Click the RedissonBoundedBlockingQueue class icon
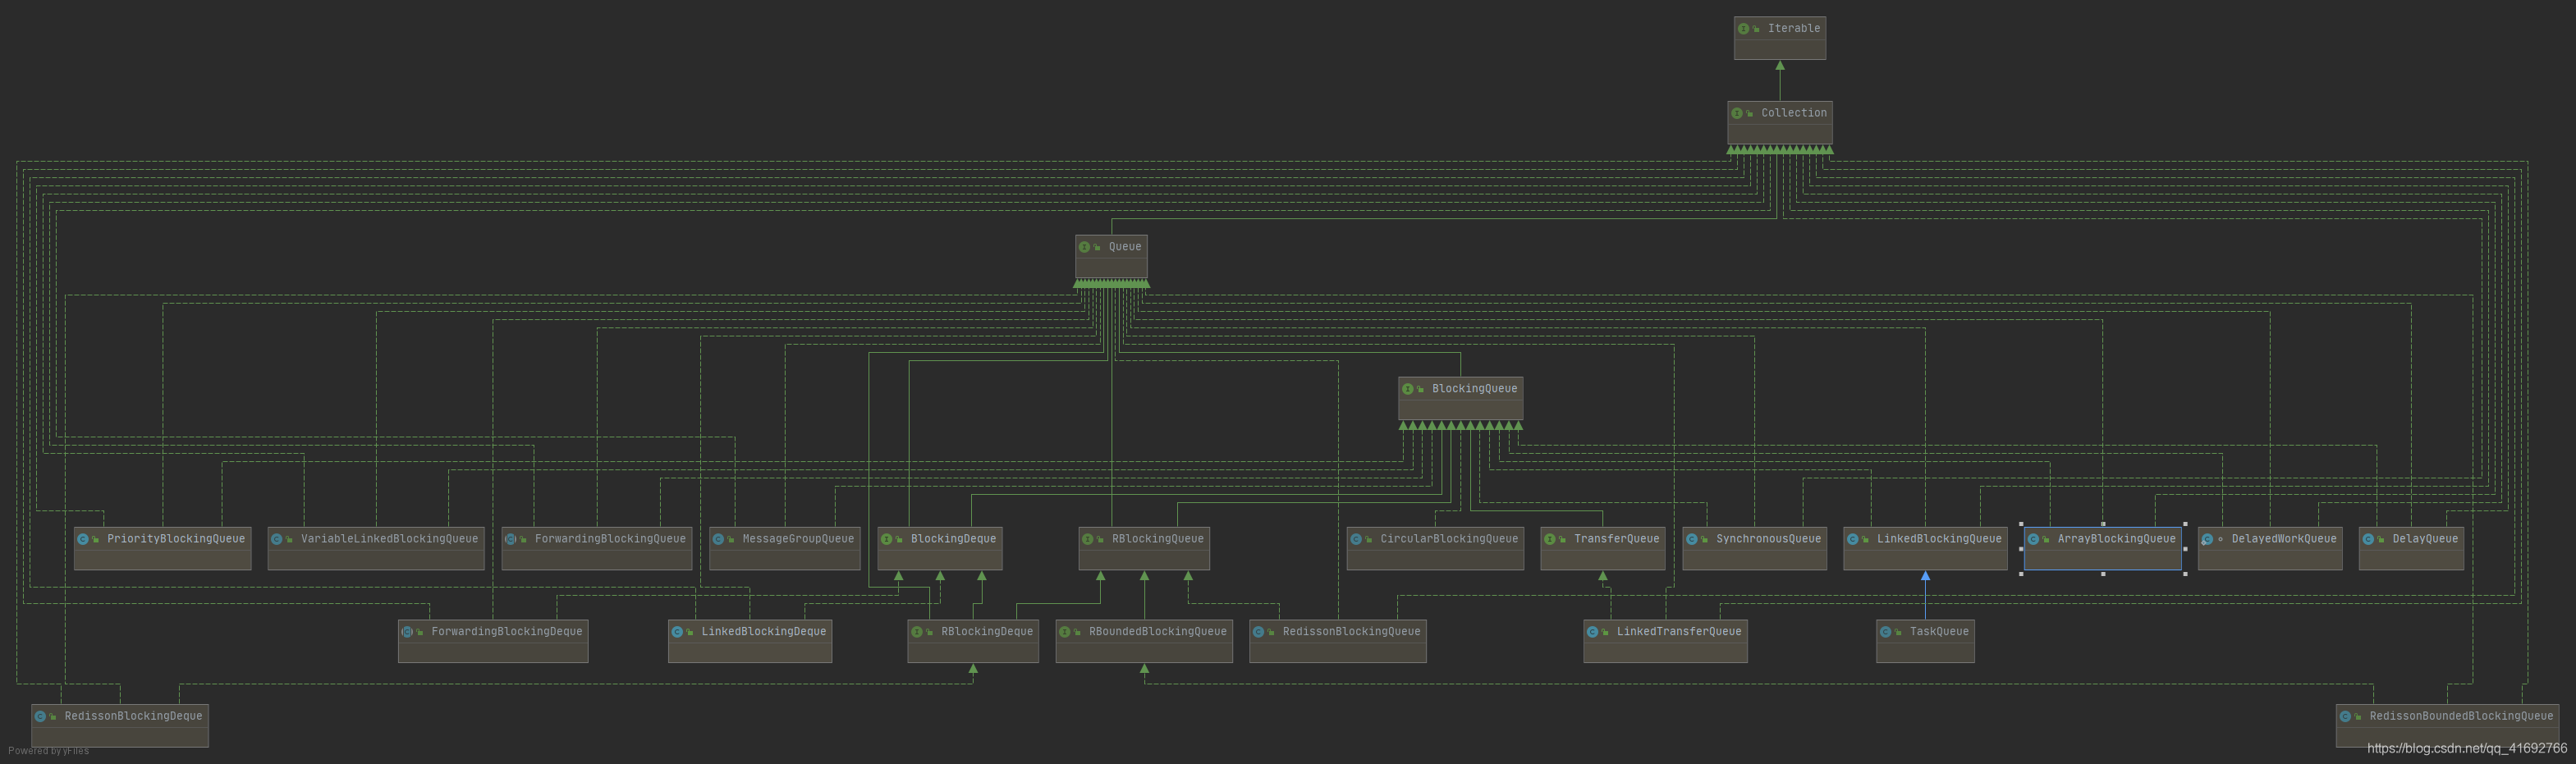2576x764 pixels. point(2345,716)
